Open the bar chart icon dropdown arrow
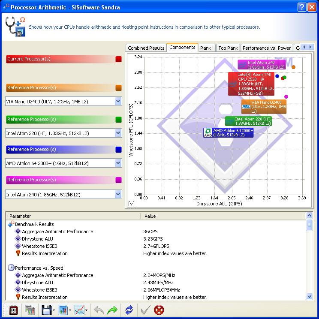This screenshot has width=319, height=319. click(70, 310)
